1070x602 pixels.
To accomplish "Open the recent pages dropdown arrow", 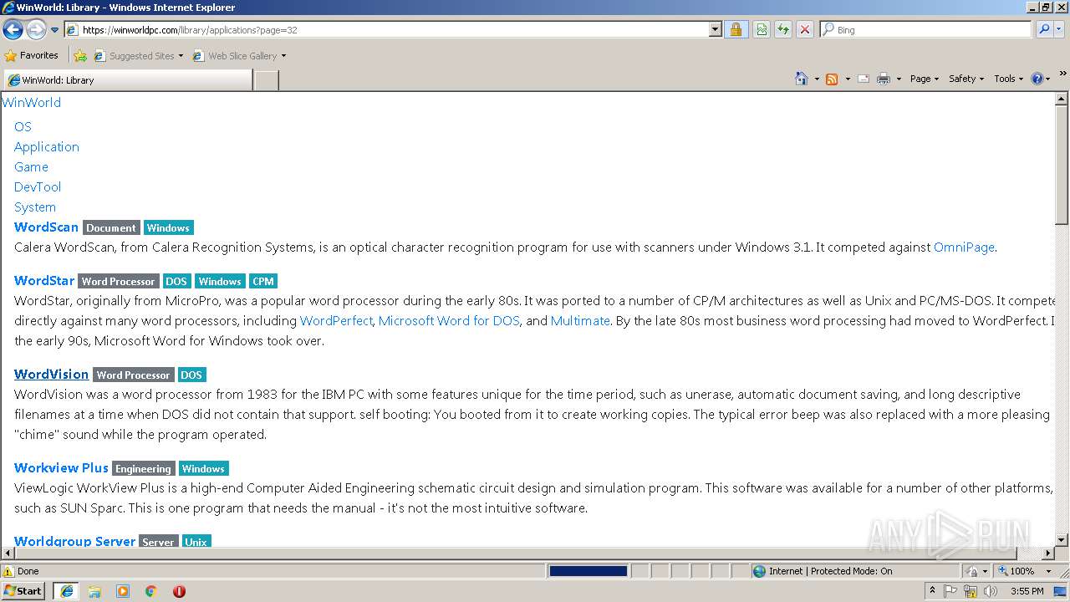I will click(x=54, y=30).
